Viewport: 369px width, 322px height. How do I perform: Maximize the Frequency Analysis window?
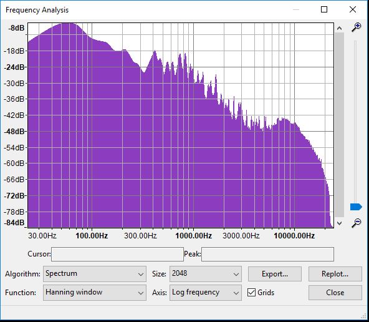click(324, 9)
